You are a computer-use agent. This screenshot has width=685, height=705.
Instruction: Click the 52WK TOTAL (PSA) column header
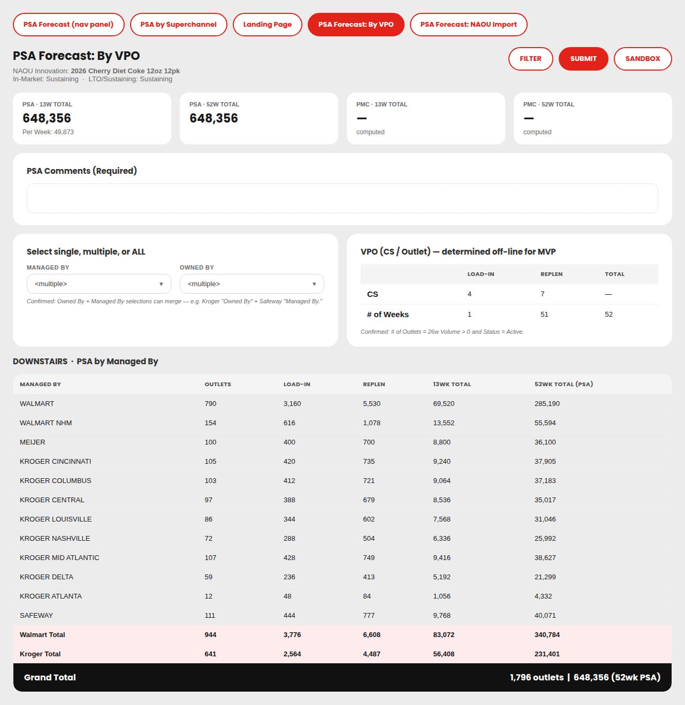click(x=564, y=384)
